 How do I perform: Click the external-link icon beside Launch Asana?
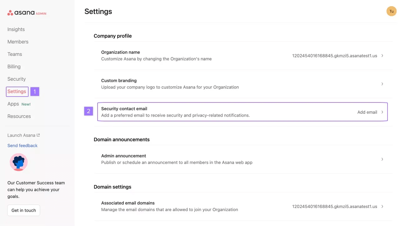click(x=39, y=135)
